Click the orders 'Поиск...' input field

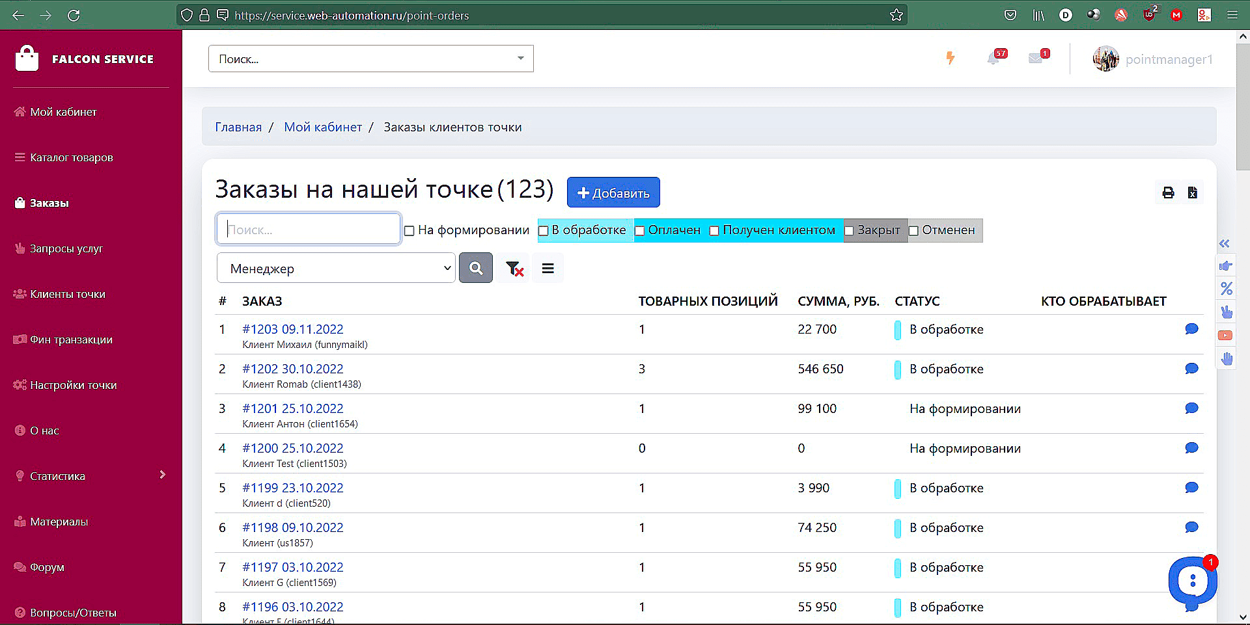(x=309, y=230)
